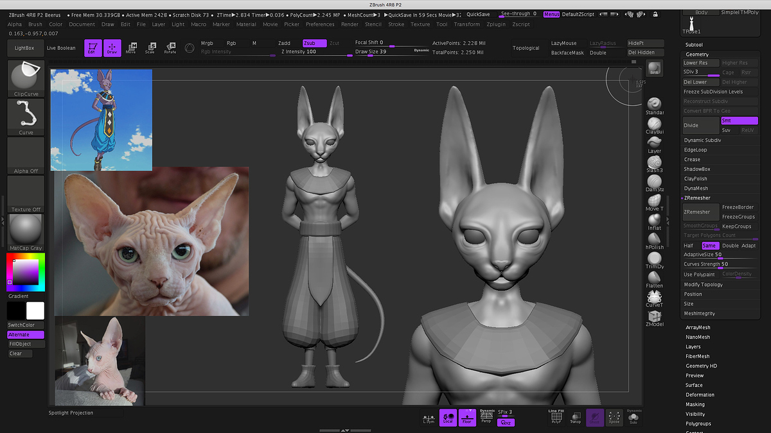Open the MatCap Gray material picker
Image resolution: width=771 pixels, height=433 pixels.
point(26,232)
